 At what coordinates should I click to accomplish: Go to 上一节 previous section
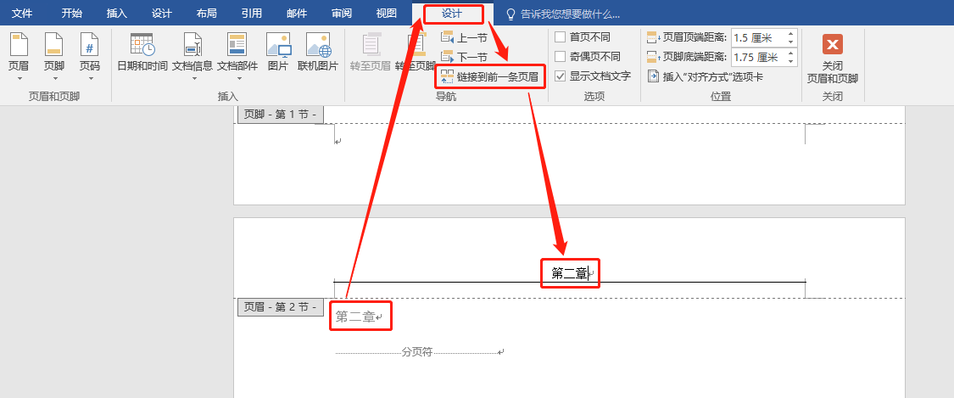point(464,38)
